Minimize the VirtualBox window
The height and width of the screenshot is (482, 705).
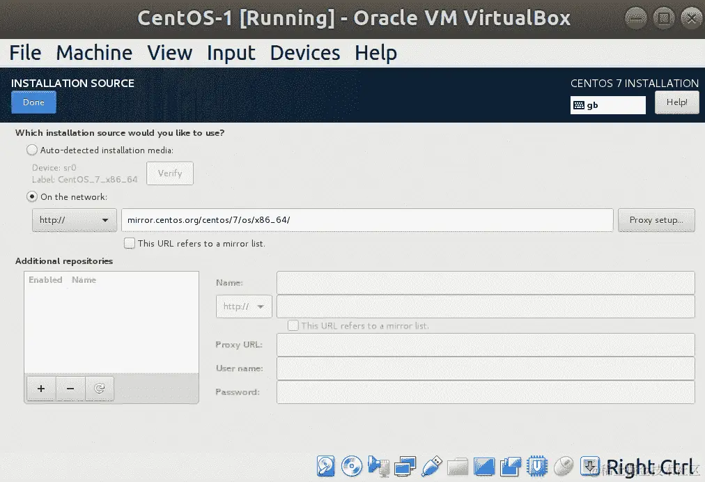point(636,18)
